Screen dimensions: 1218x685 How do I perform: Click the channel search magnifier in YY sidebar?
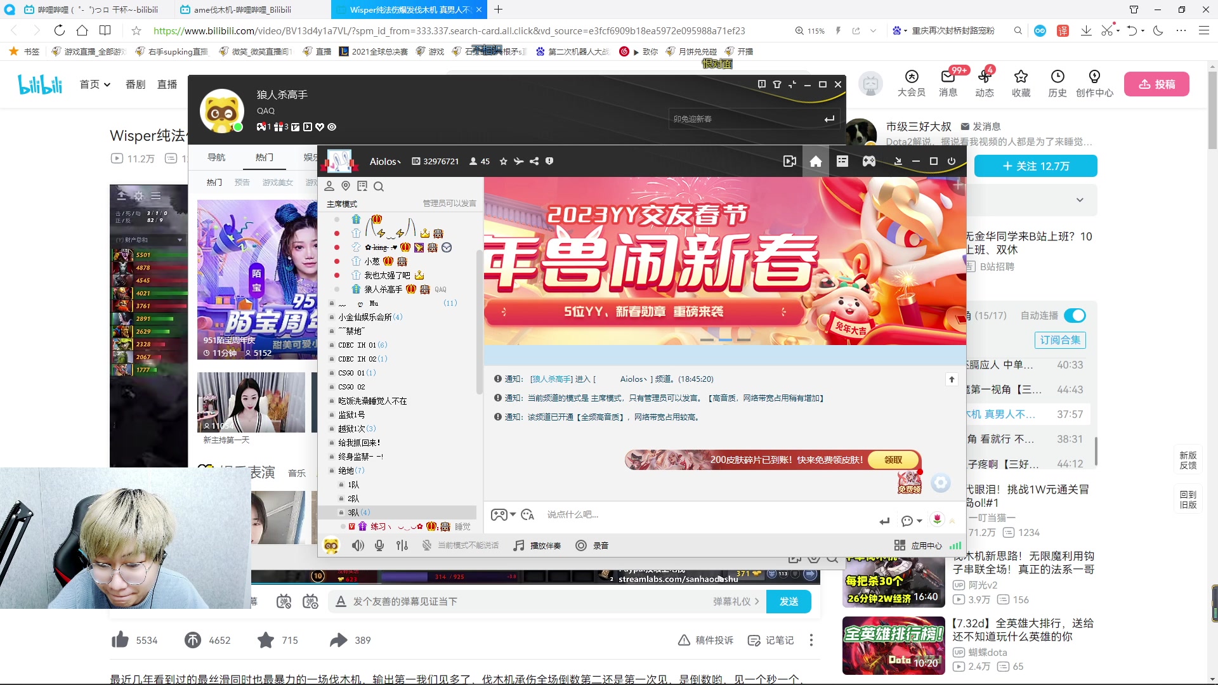(379, 186)
